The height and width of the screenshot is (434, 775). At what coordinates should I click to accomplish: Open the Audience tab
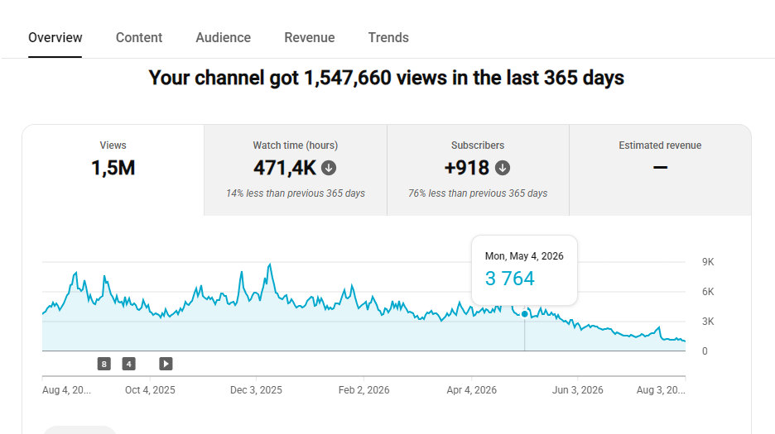coord(223,37)
